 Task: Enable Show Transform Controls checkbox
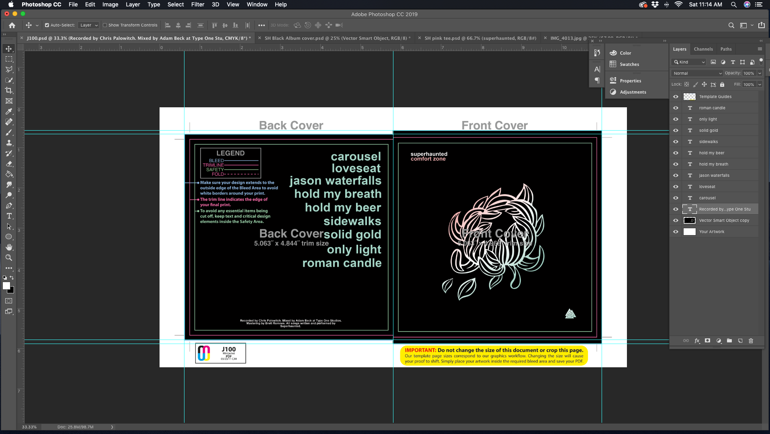pyautogui.click(x=105, y=25)
